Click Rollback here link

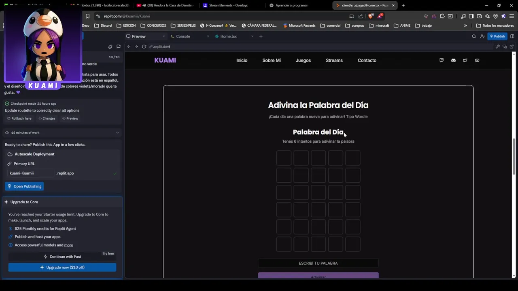[x=19, y=118]
